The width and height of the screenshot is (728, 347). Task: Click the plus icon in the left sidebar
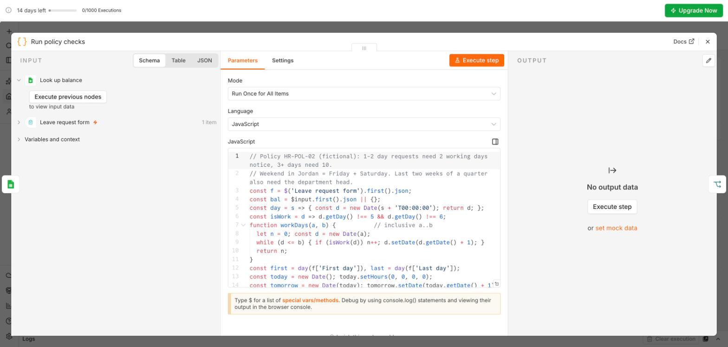click(x=9, y=32)
